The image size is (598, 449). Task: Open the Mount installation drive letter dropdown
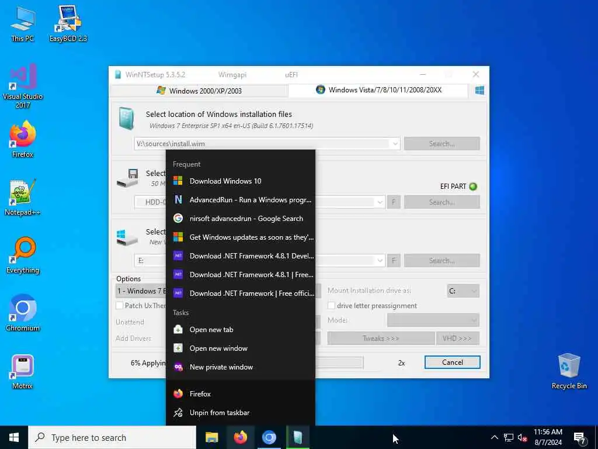pyautogui.click(x=463, y=291)
